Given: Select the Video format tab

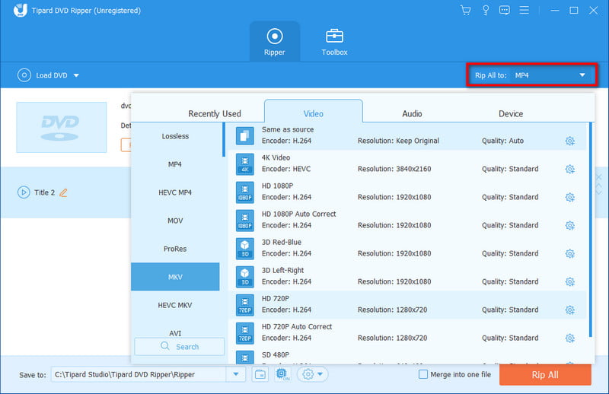Looking at the screenshot, I should (314, 112).
